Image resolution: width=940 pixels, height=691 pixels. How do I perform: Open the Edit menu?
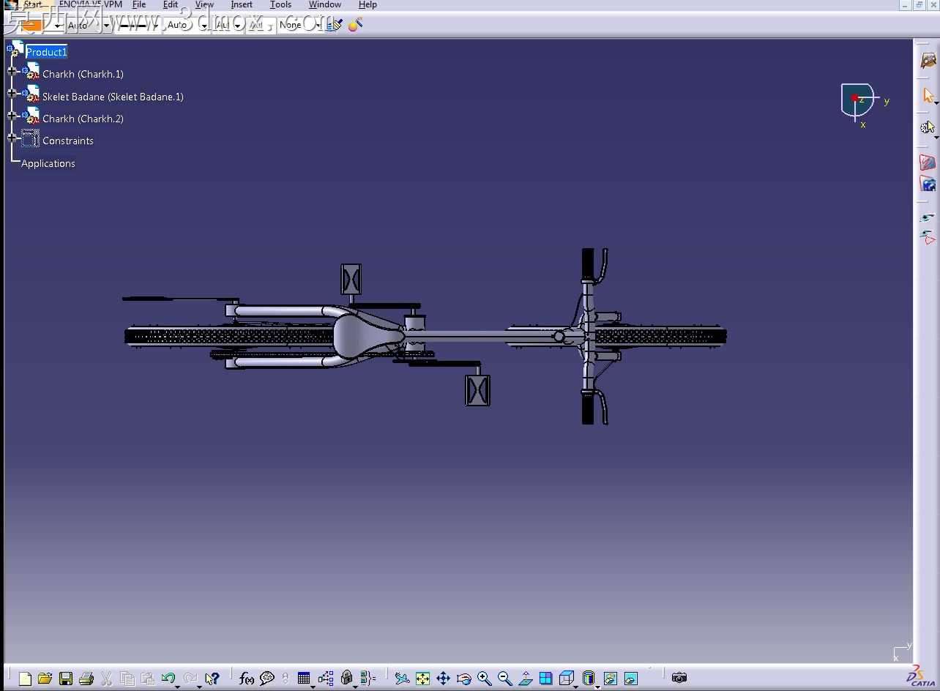pos(171,4)
